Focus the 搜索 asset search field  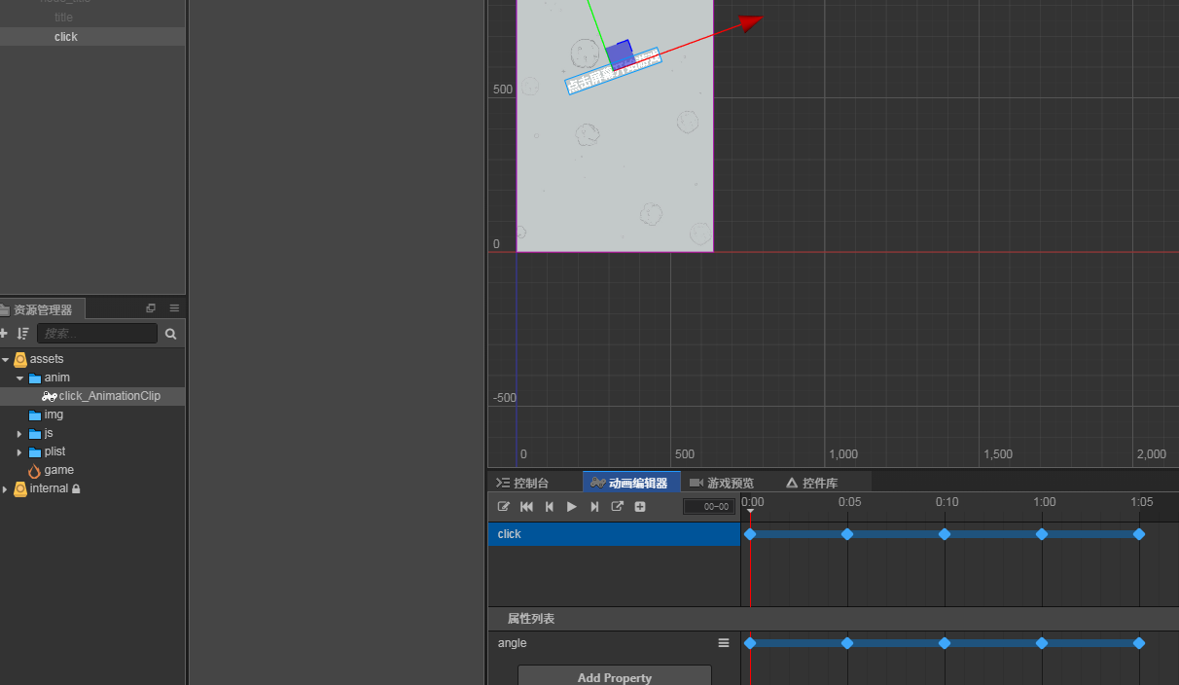97,334
